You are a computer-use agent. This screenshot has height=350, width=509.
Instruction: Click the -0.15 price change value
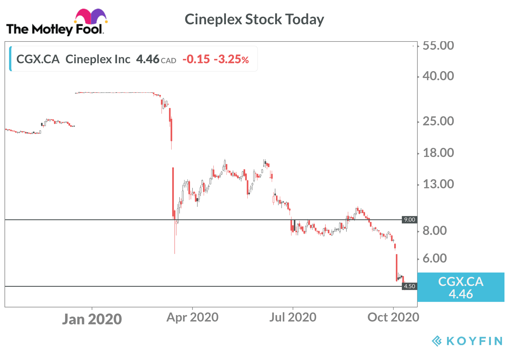coord(196,59)
